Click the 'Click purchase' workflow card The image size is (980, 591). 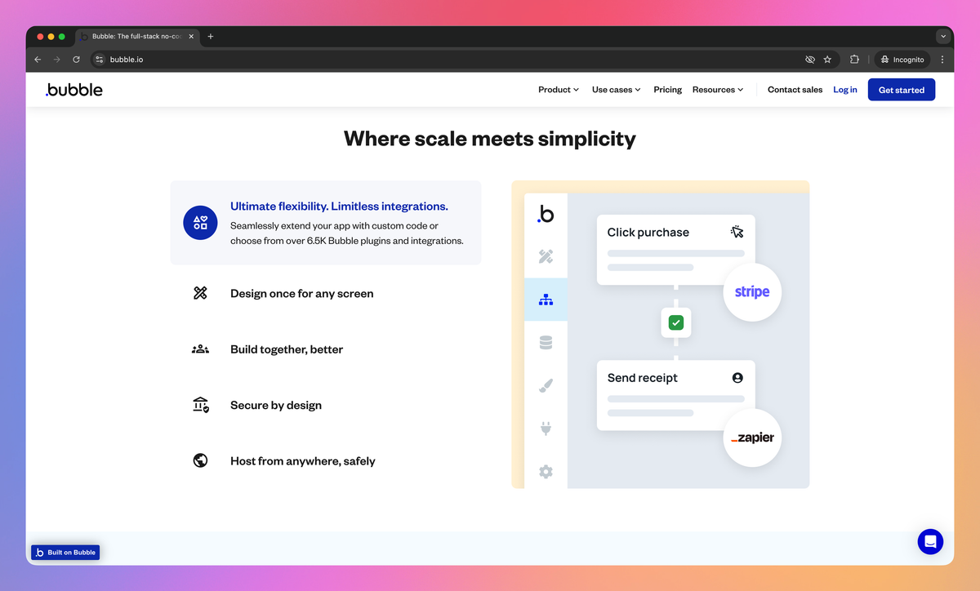pos(675,250)
